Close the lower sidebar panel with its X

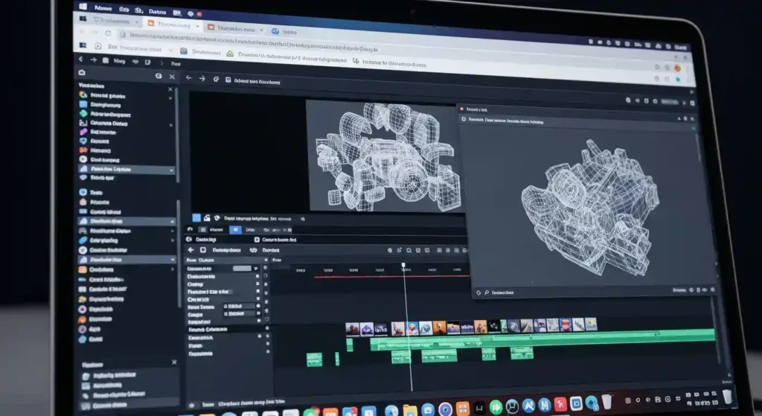[x=174, y=362]
